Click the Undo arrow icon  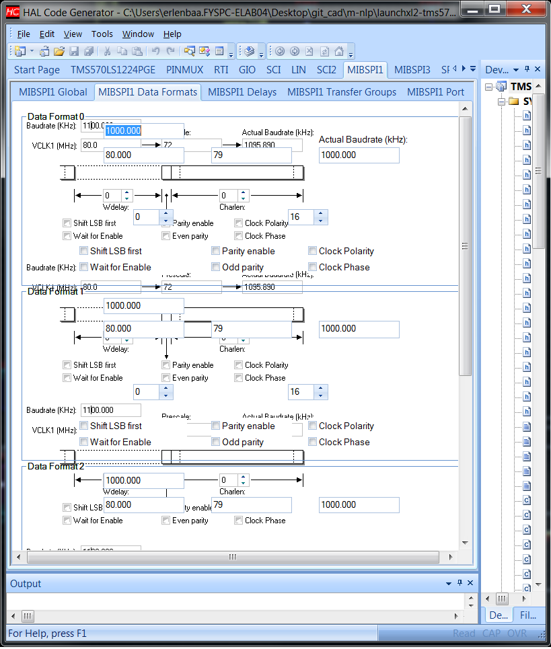tap(155, 51)
